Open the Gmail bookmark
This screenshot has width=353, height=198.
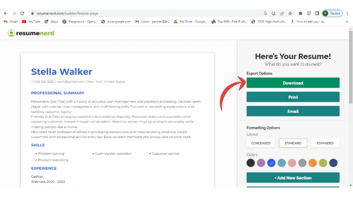[x=11, y=21]
